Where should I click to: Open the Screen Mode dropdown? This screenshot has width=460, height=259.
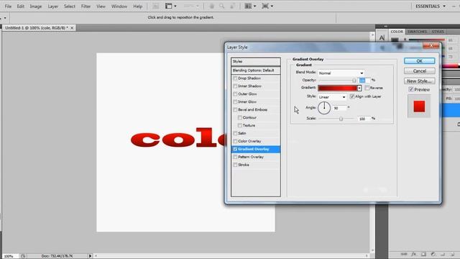point(267,6)
